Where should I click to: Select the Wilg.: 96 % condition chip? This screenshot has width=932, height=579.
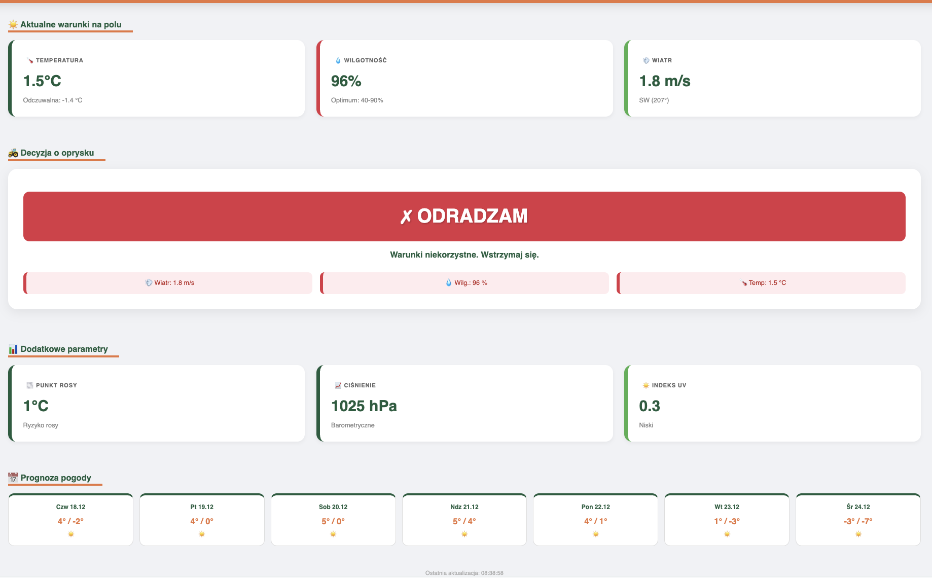tap(464, 283)
